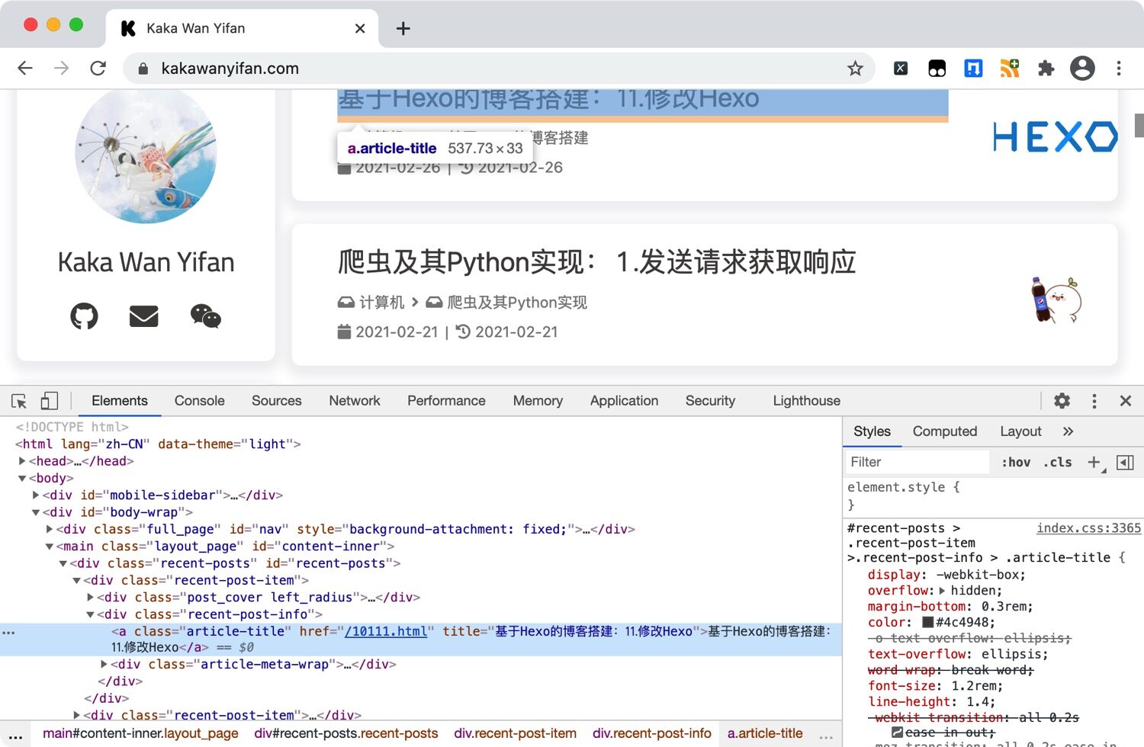Click the GitHub profile icon
The height and width of the screenshot is (747, 1144).
(84, 316)
